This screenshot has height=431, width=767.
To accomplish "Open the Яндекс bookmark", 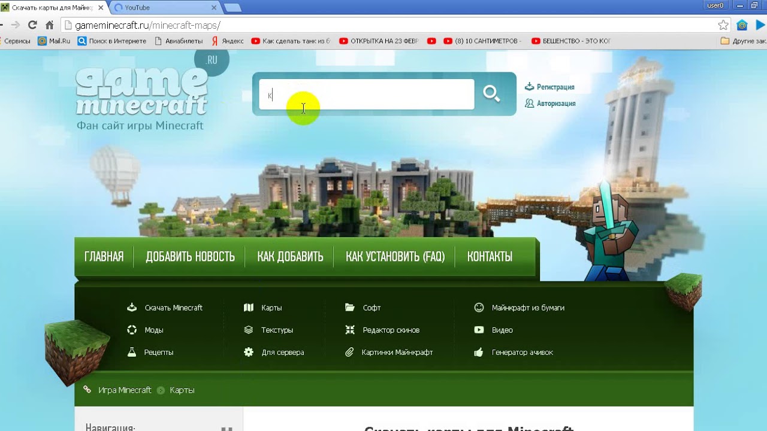I will click(x=227, y=41).
